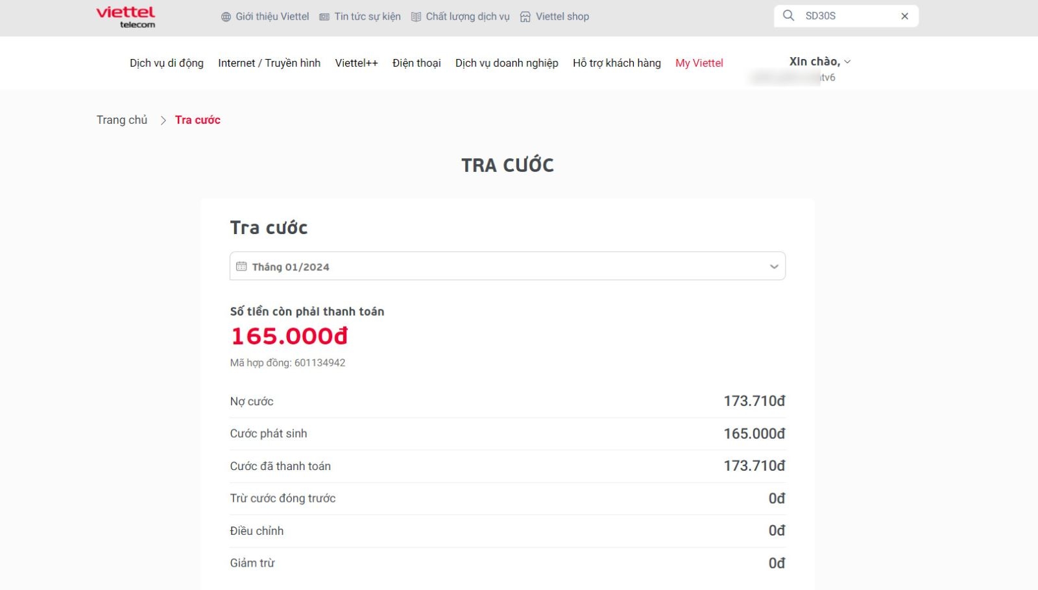Open the Điện thoại menu
The width and height of the screenshot is (1038, 590).
(x=416, y=63)
